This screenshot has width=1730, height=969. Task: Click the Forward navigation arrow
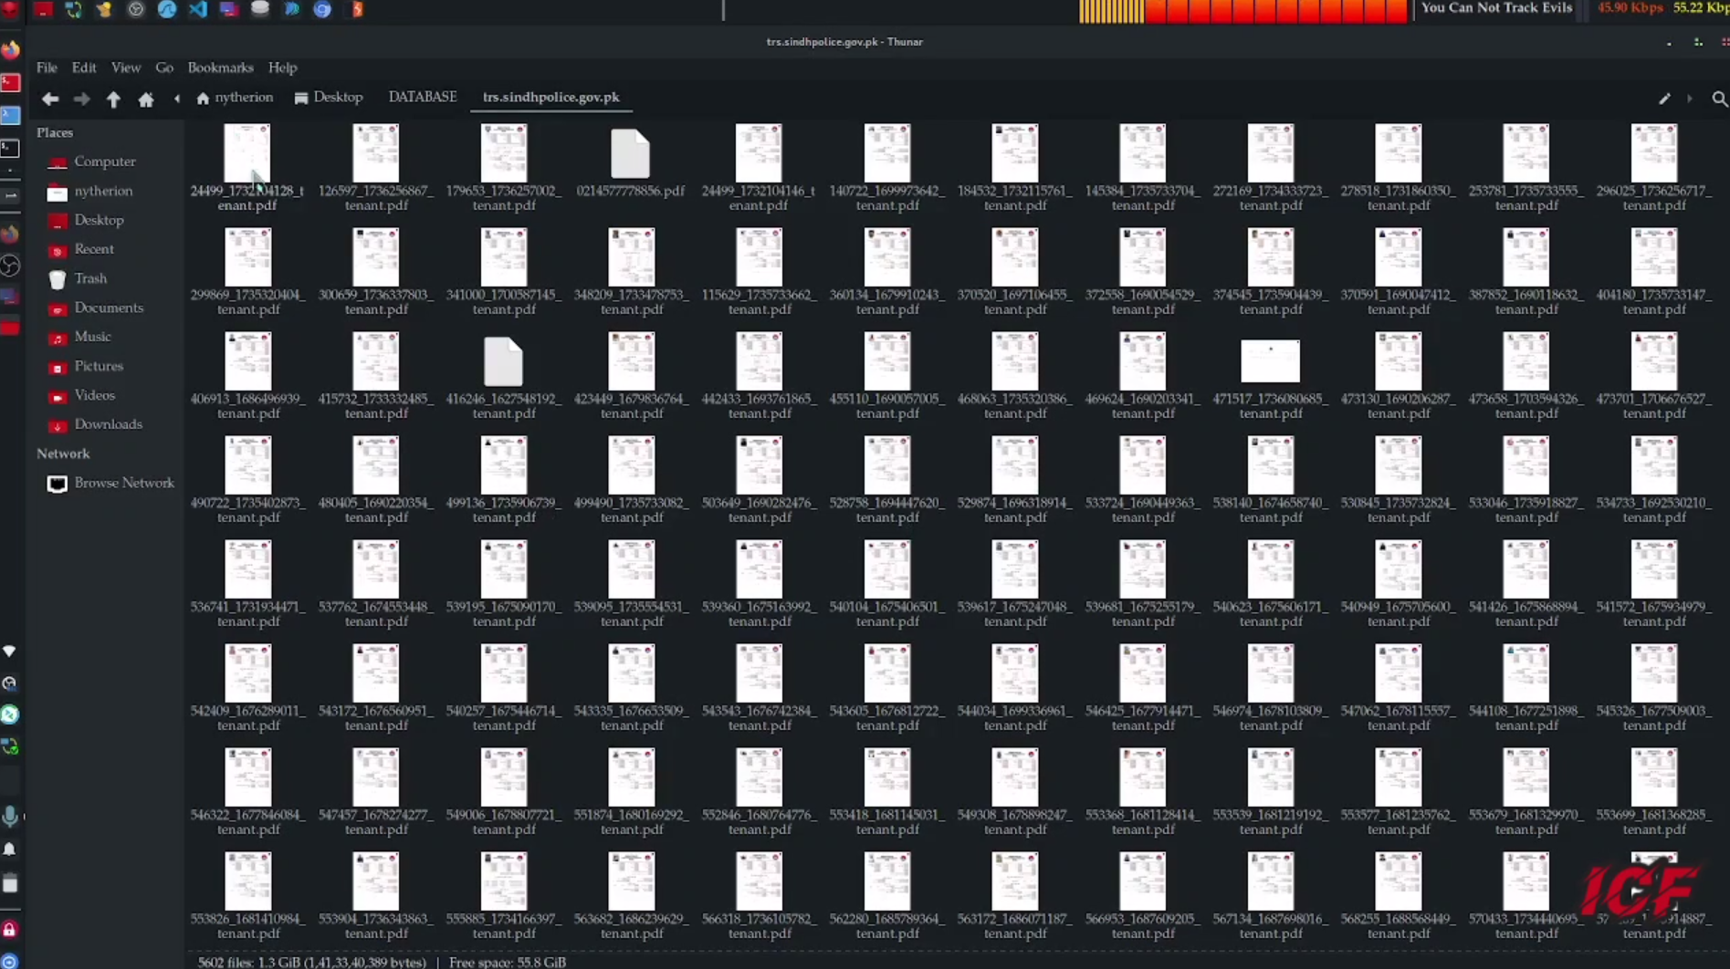tap(81, 99)
